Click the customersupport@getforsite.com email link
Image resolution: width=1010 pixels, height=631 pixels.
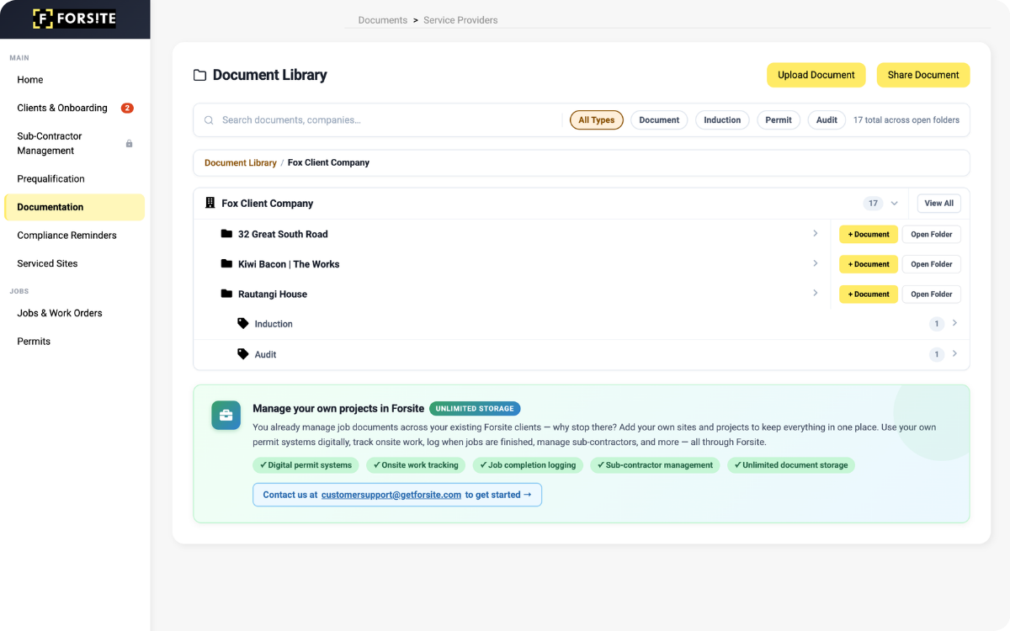point(391,495)
